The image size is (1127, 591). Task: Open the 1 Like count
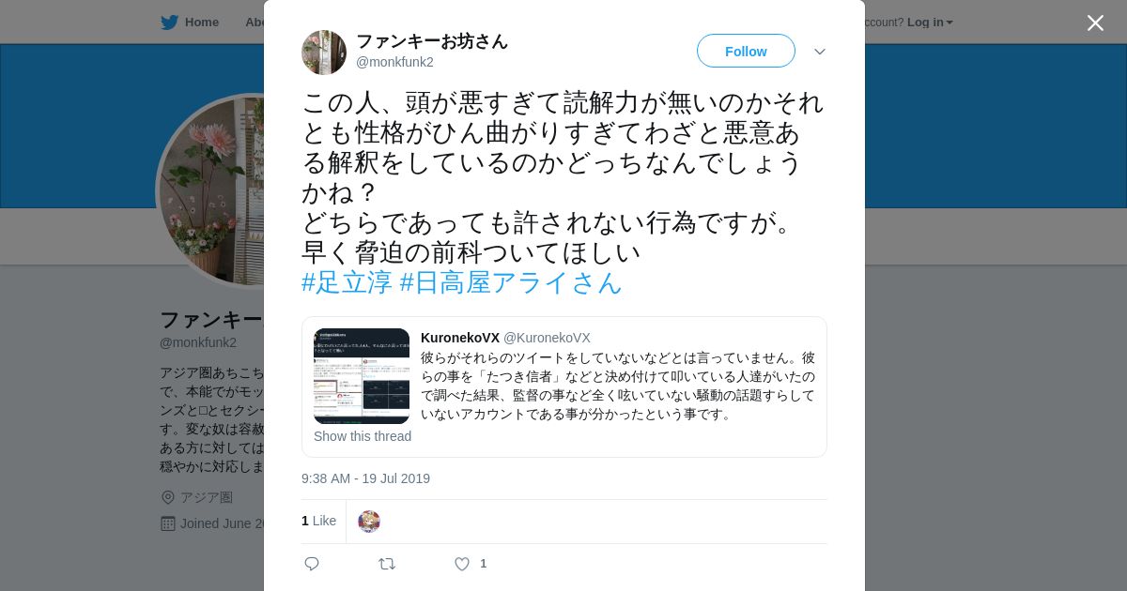point(318,521)
